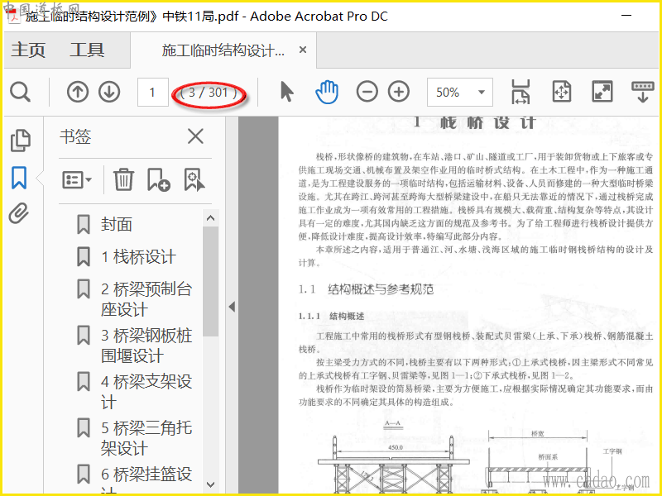Screen dimensions: 662x496
Task: Click bookmark icon beside 封面
Action: click(84, 224)
